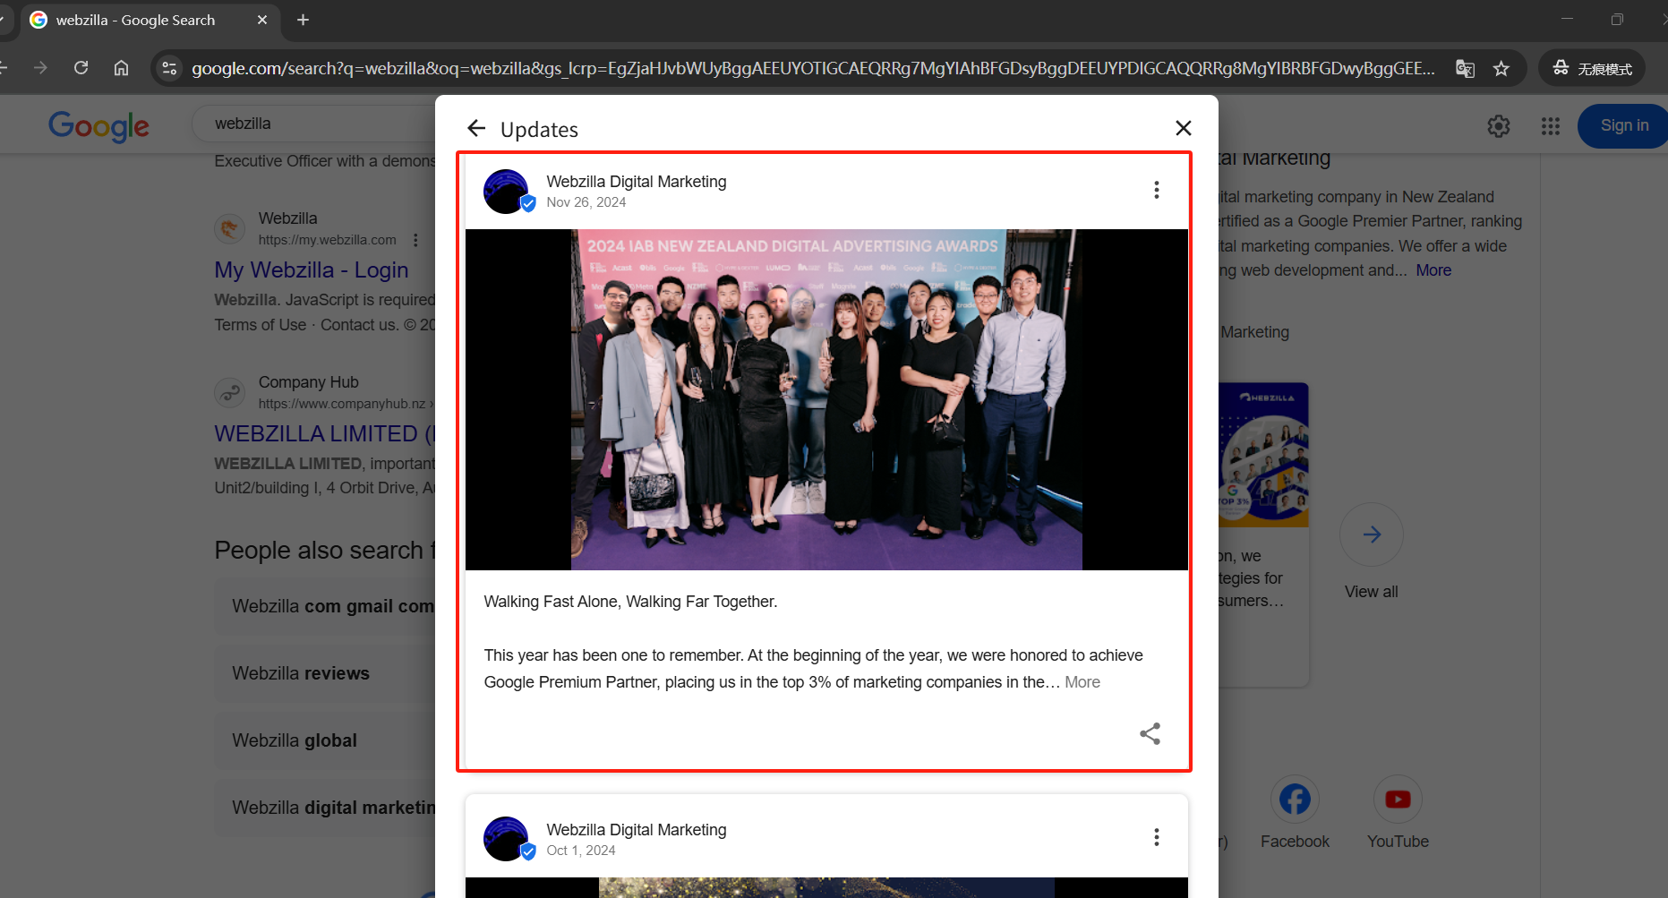Click Webzilla Digital Marketing name on Nov 26 post
Screen dimensions: 1668x898
click(637, 182)
